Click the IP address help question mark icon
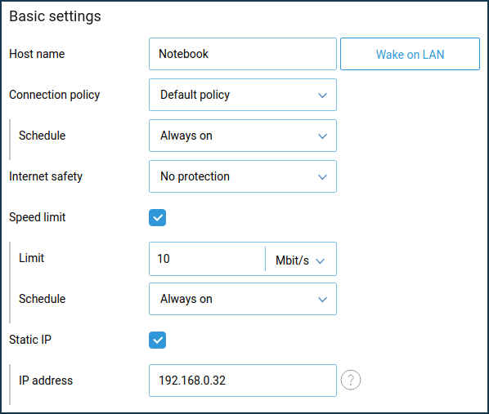Screen dimensions: 489x414 pos(351,380)
